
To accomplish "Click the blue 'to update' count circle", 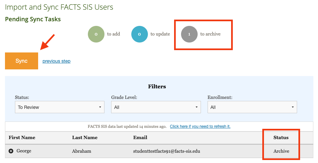I will tap(139, 34).
